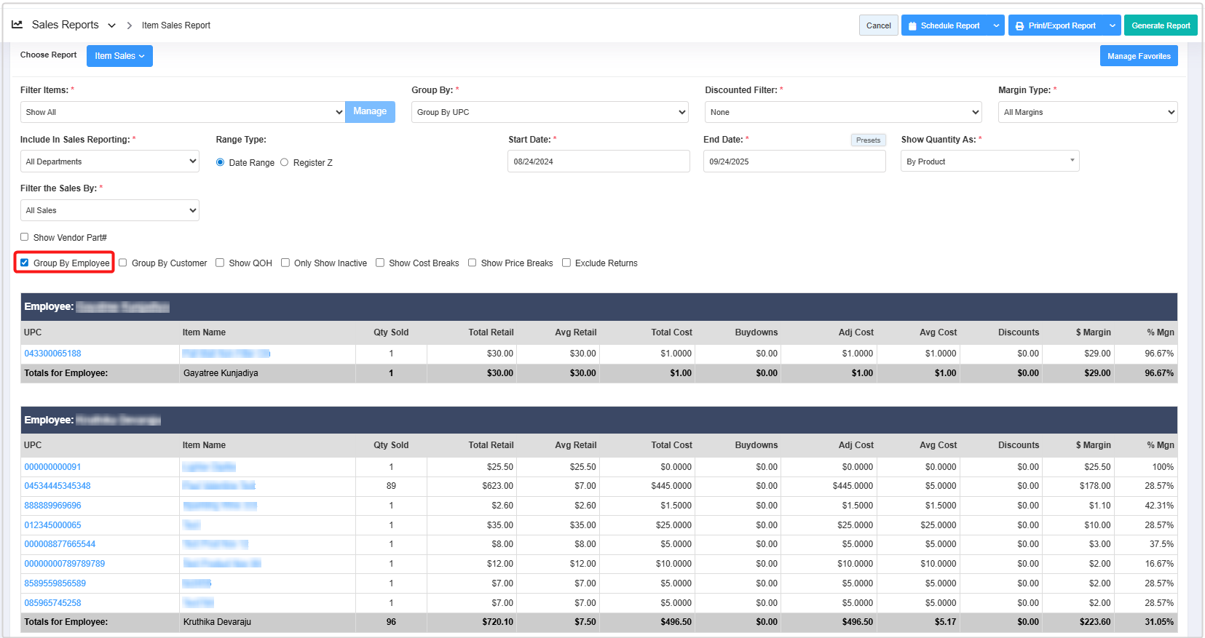Open the Group By UPC dropdown
This screenshot has width=1205, height=638.
click(550, 112)
